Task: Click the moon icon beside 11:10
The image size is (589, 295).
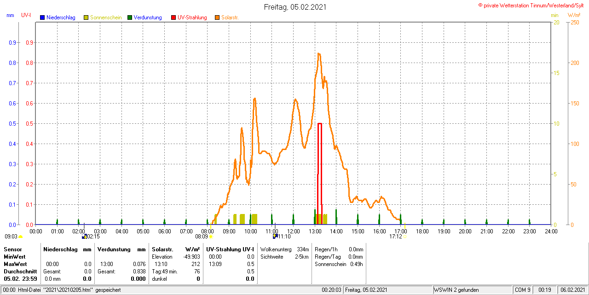Action: tap(275, 237)
